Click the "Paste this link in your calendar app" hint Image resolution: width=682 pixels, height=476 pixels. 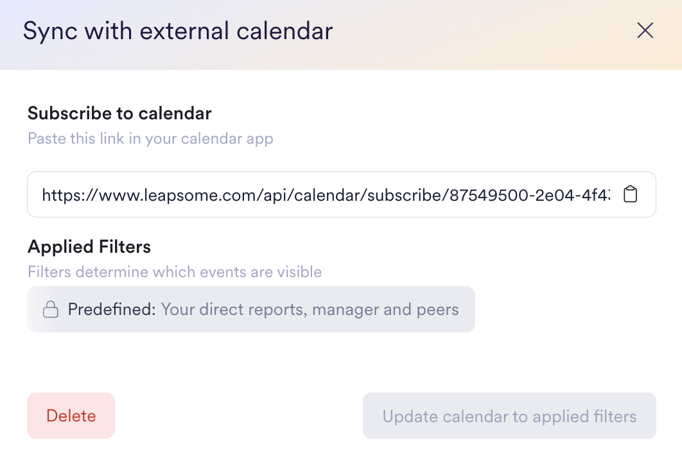point(150,139)
